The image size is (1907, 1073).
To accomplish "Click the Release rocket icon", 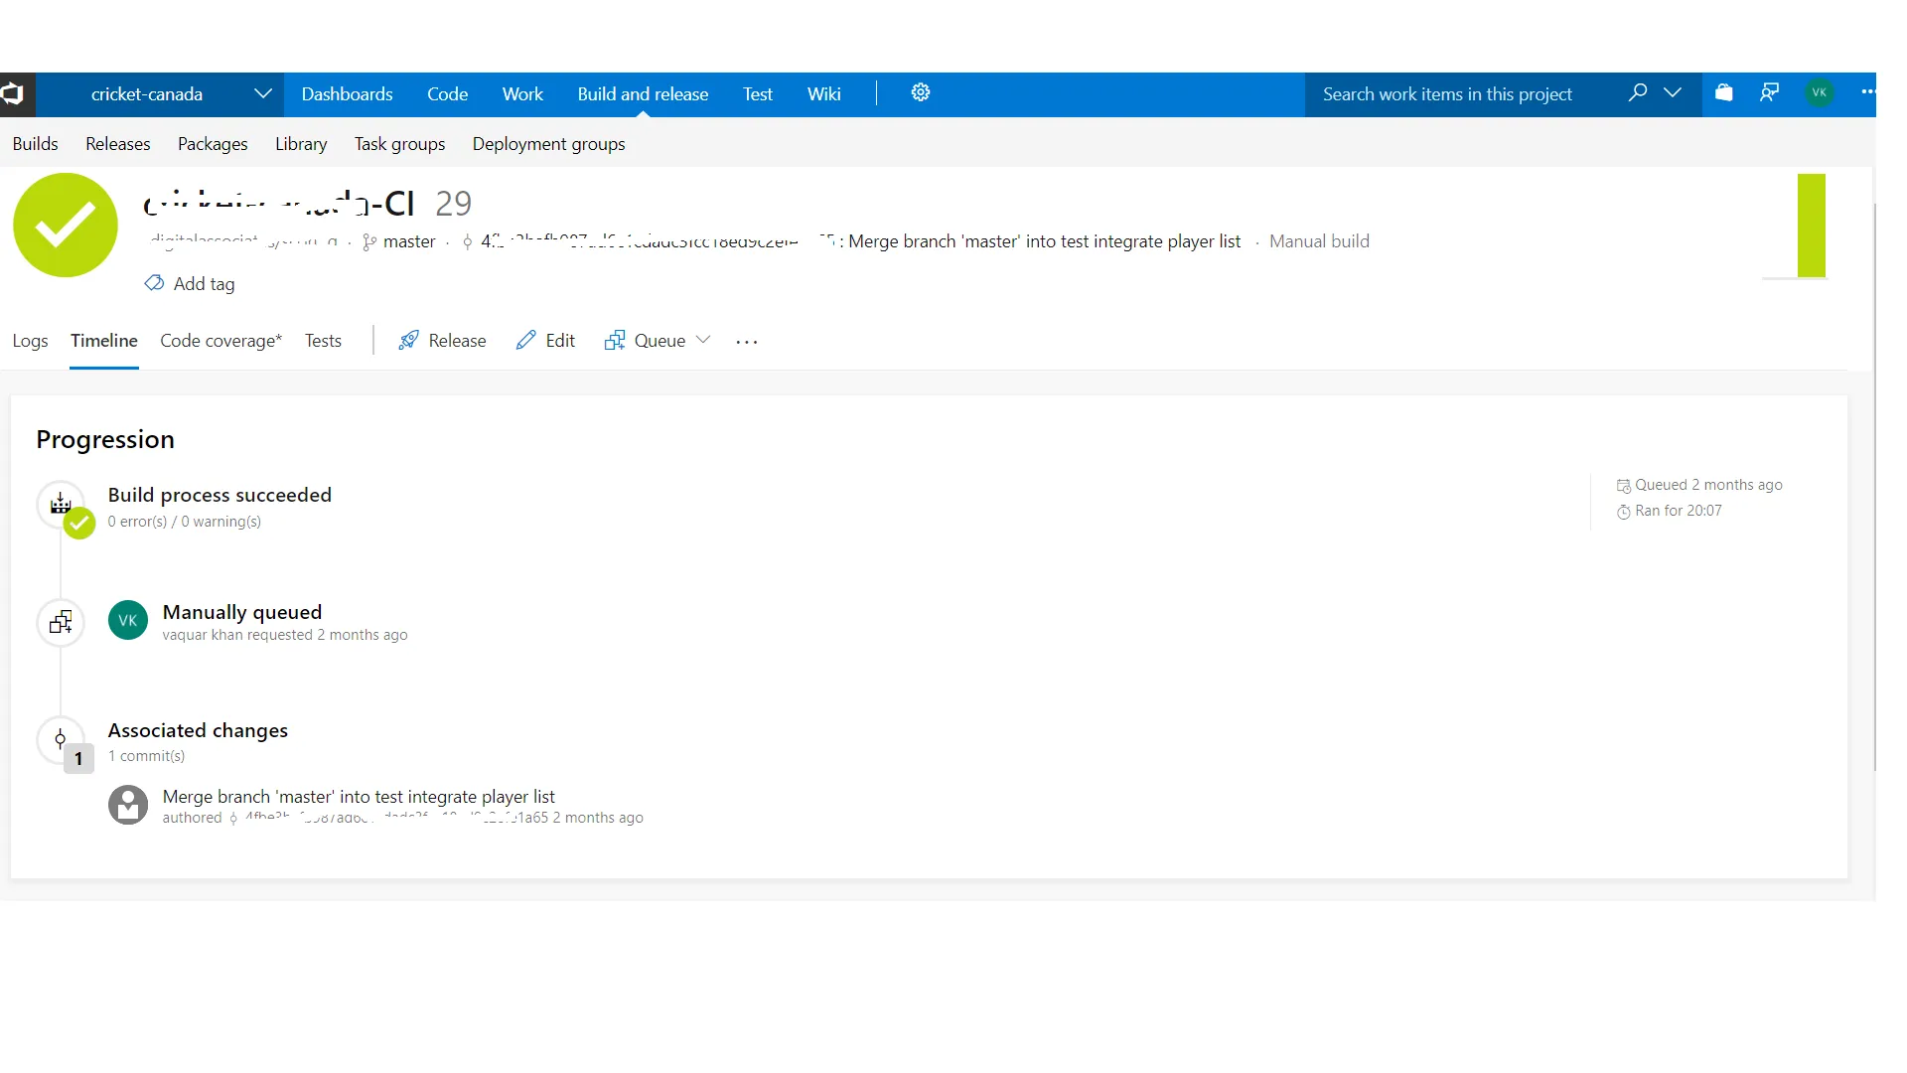I will click(x=408, y=341).
